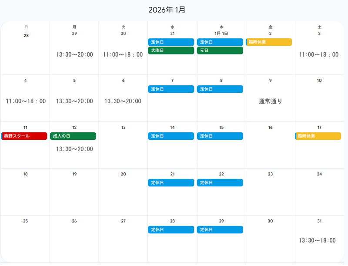
Task: Click the 元日 event on January 1
Action: click(x=220, y=51)
